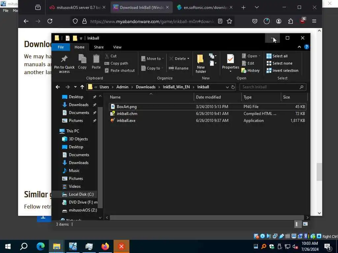This screenshot has height=253, width=338.
Task: Click Select none in ribbon
Action: click(280, 63)
